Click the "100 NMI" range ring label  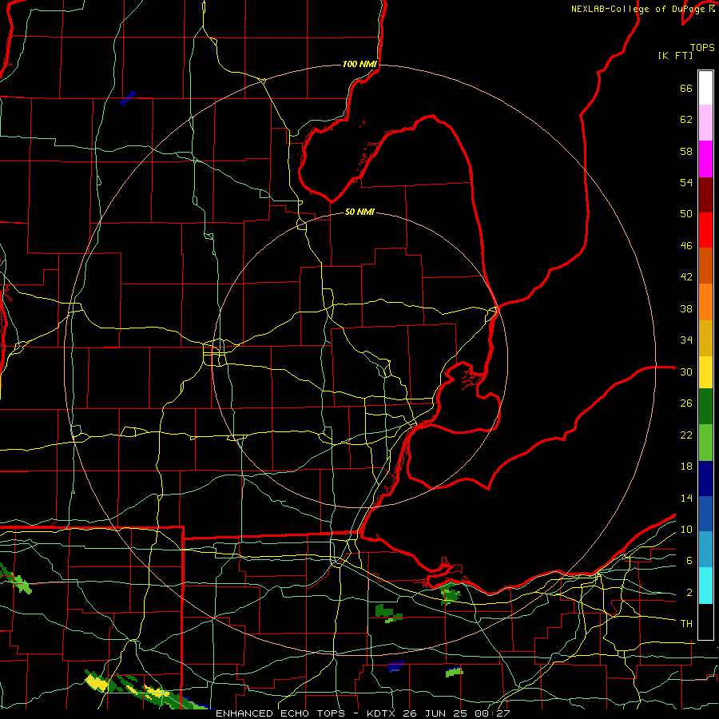(x=359, y=64)
